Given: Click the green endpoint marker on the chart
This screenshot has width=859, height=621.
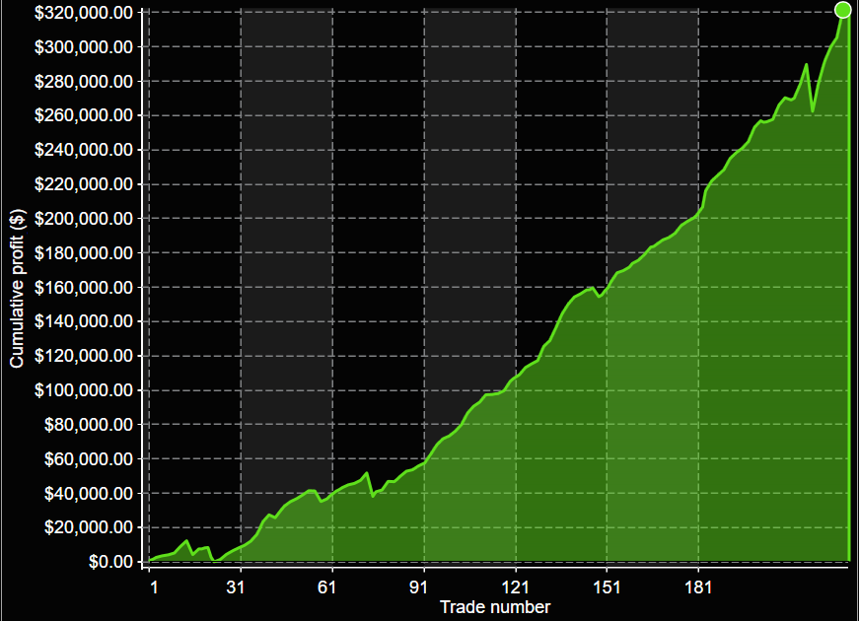Looking at the screenshot, I should pyautogui.click(x=842, y=10).
